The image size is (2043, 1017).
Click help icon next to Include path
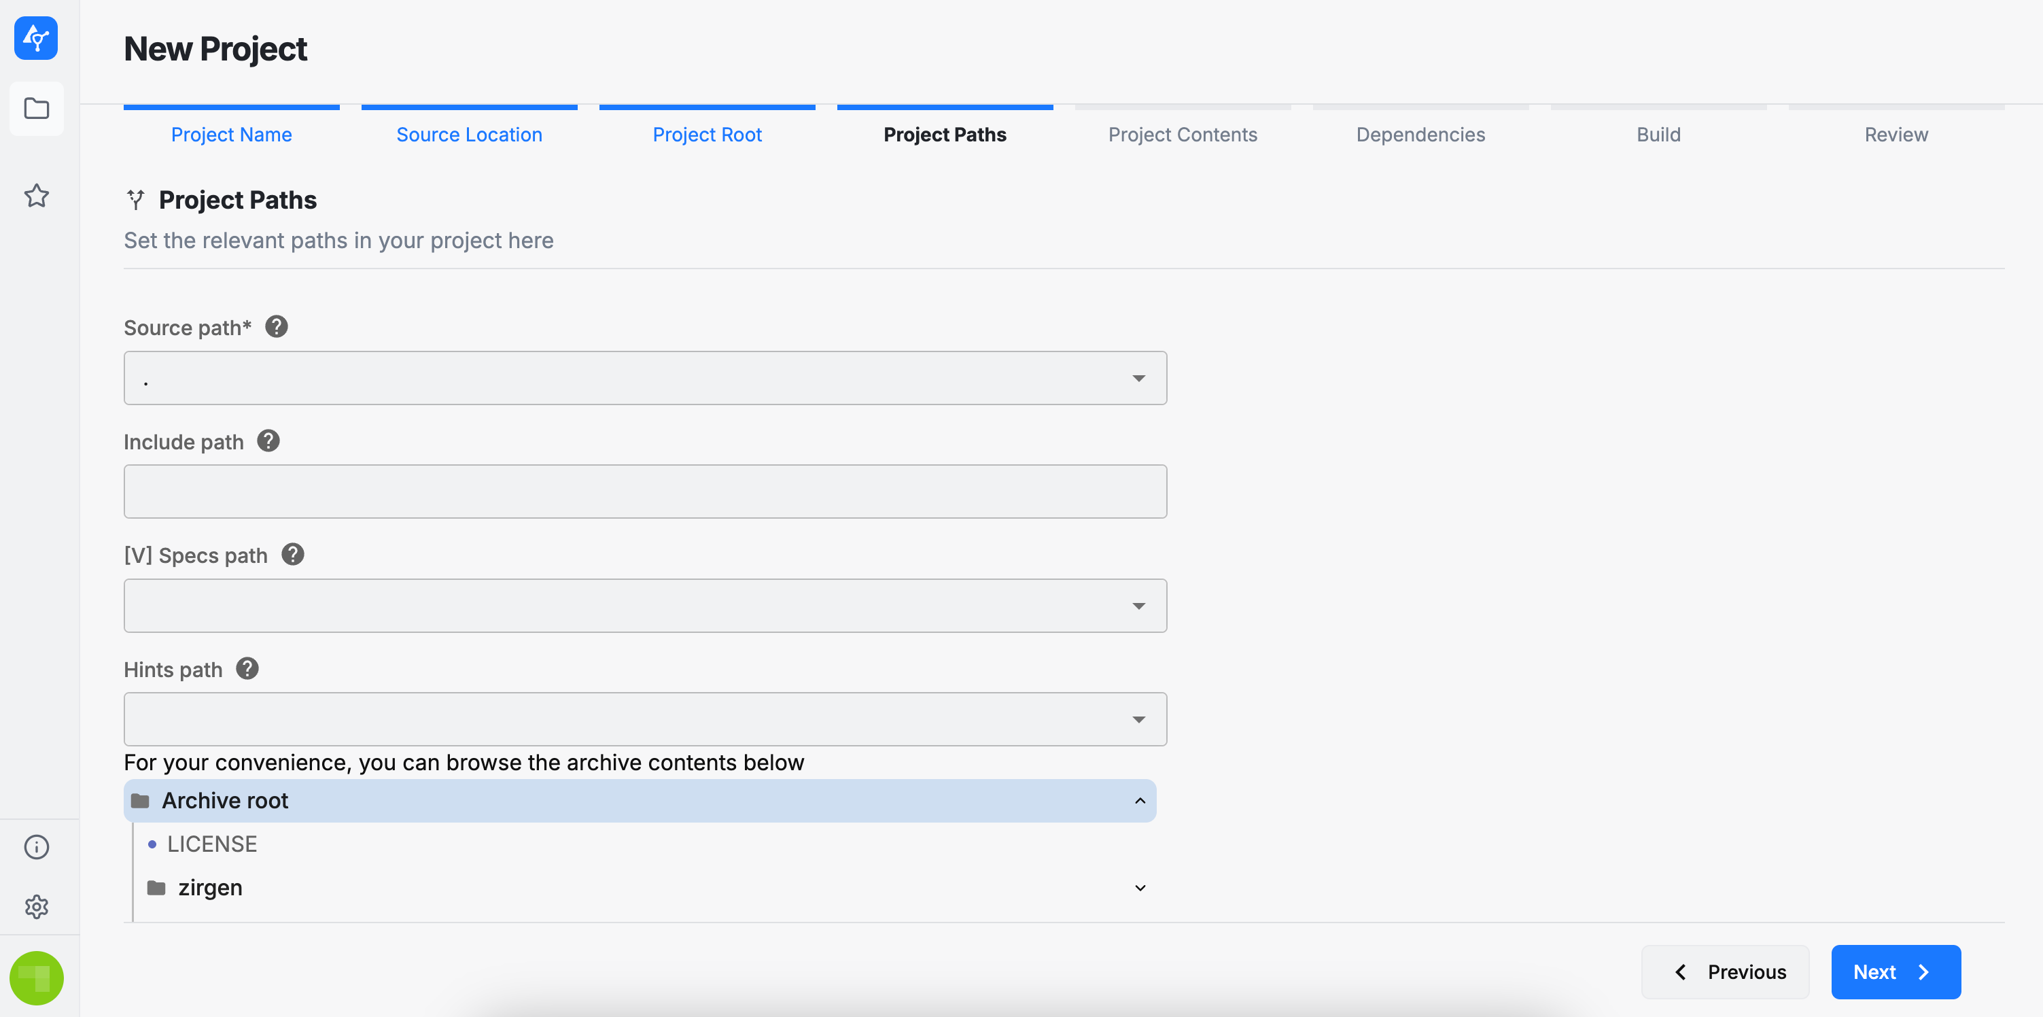(268, 441)
